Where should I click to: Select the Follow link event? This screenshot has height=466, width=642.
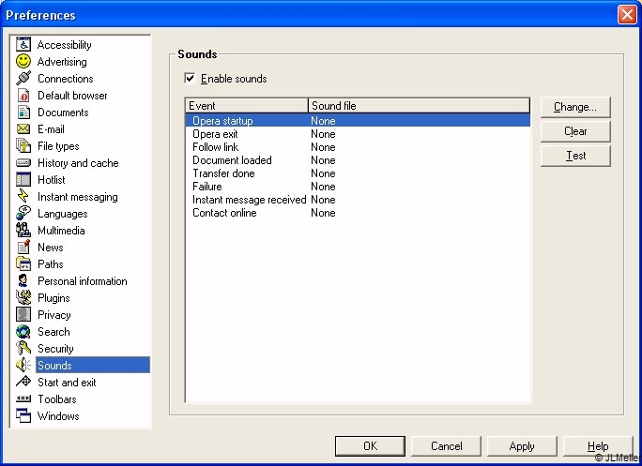point(358,147)
